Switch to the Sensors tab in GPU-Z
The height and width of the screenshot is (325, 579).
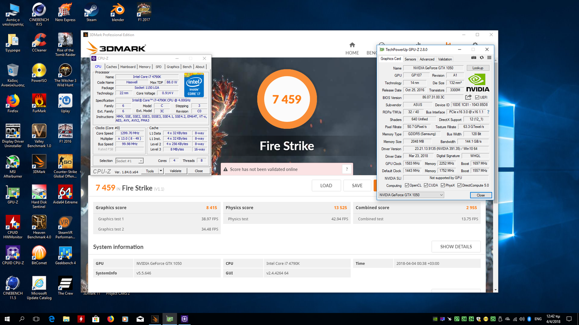(x=410, y=59)
